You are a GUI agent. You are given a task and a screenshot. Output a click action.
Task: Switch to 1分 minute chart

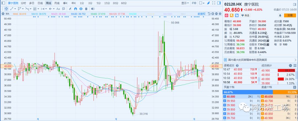(82, 3)
